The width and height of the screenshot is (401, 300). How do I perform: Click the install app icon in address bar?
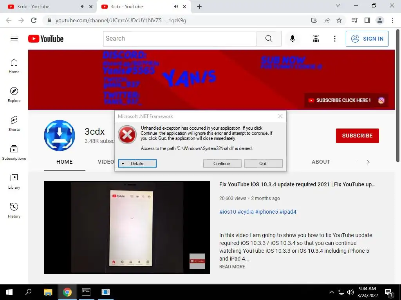pos(314,20)
